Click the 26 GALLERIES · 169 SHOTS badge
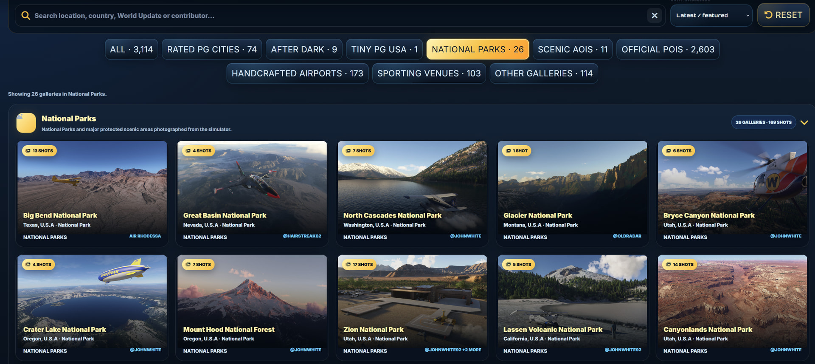 pyautogui.click(x=764, y=122)
